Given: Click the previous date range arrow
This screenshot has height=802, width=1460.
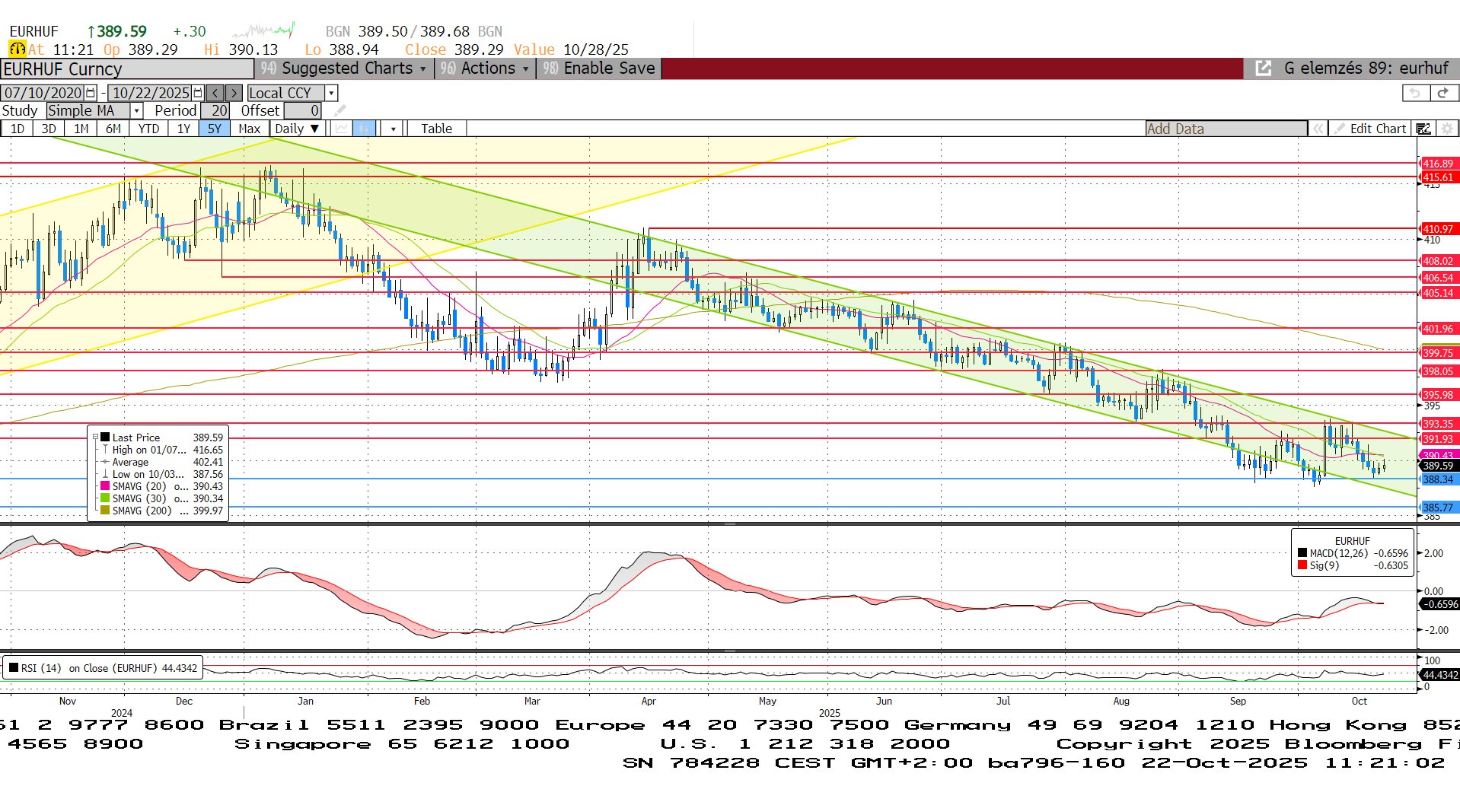Looking at the screenshot, I should tap(215, 93).
